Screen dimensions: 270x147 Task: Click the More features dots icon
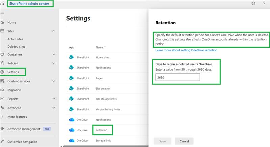pos(2,117)
